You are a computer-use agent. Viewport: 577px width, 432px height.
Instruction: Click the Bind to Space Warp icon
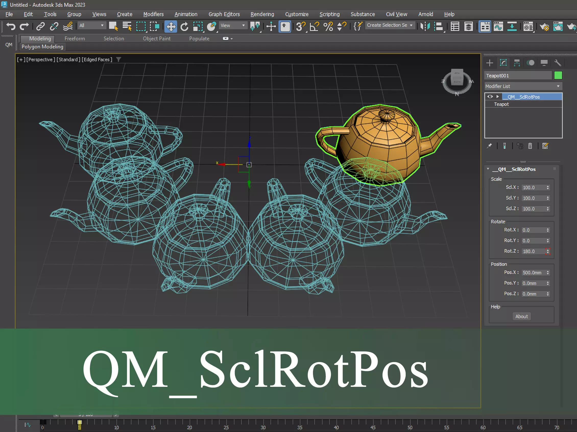tap(68, 26)
